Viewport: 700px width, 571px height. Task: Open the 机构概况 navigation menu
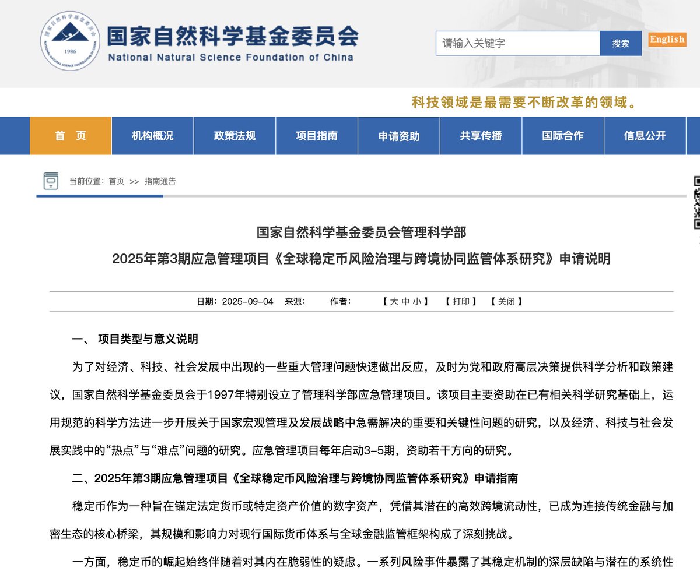[152, 136]
